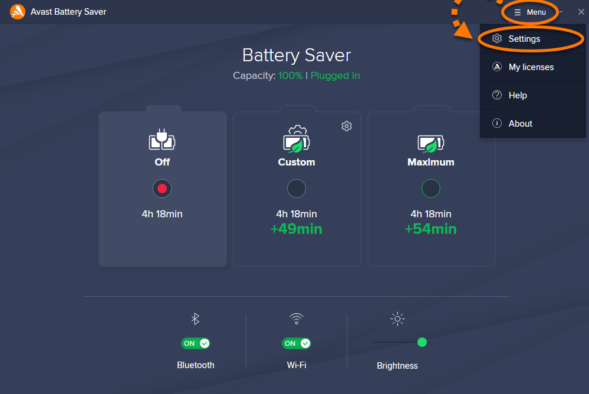Click the Avast Battery Saver title text
This screenshot has width=589, height=394.
click(x=68, y=12)
